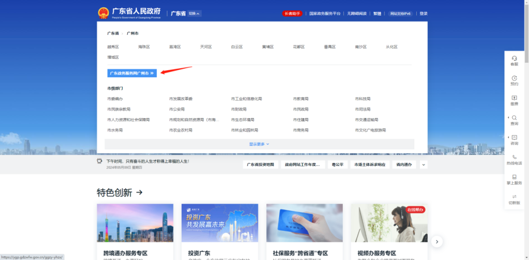Image resolution: width=529 pixels, height=260 pixels.
Task: Select 白云区 district
Action: 237,47
